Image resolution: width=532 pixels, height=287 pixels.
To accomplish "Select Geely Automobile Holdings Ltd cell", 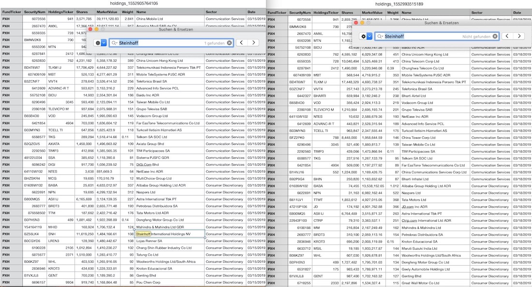I will point(435,270).
